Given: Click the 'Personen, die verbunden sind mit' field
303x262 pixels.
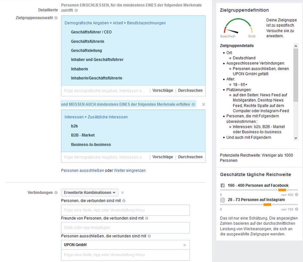Looking at the screenshot, I should (125, 210).
